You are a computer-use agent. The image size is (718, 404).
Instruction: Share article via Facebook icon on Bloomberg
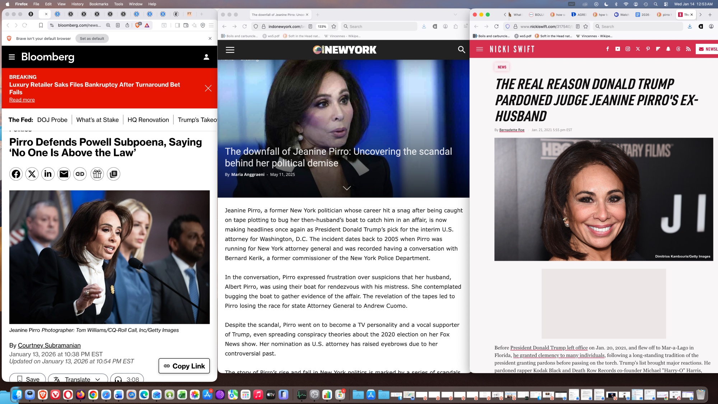pyautogui.click(x=16, y=174)
